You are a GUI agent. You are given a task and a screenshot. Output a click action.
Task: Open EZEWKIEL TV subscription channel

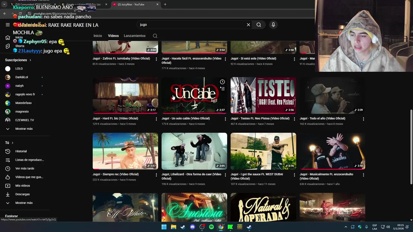pos(25,120)
